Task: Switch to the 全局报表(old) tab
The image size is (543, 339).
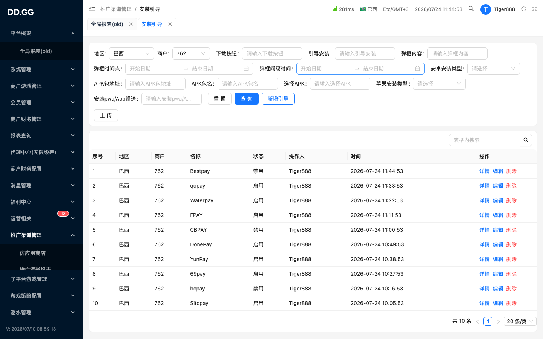Action: click(x=107, y=24)
